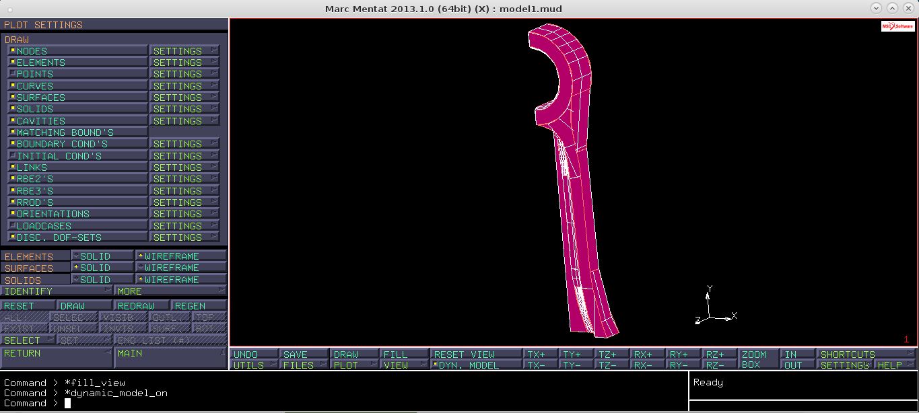Toggle DYN. MODEL mode

[x=476, y=365]
